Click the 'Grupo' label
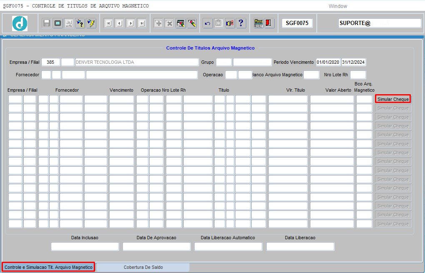 (207, 62)
